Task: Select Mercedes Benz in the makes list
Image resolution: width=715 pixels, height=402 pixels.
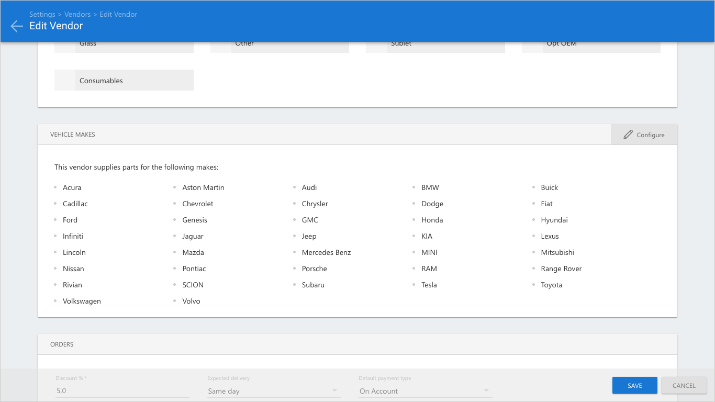Action: tap(326, 252)
